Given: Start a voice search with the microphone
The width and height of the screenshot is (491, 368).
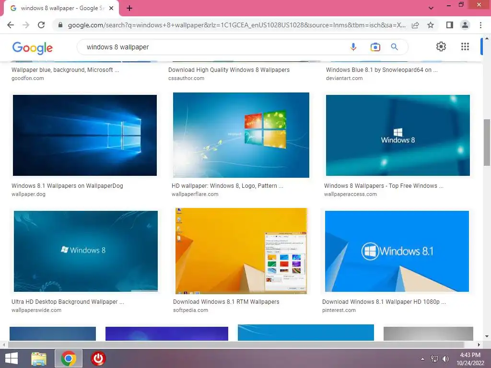Looking at the screenshot, I should coord(353,47).
